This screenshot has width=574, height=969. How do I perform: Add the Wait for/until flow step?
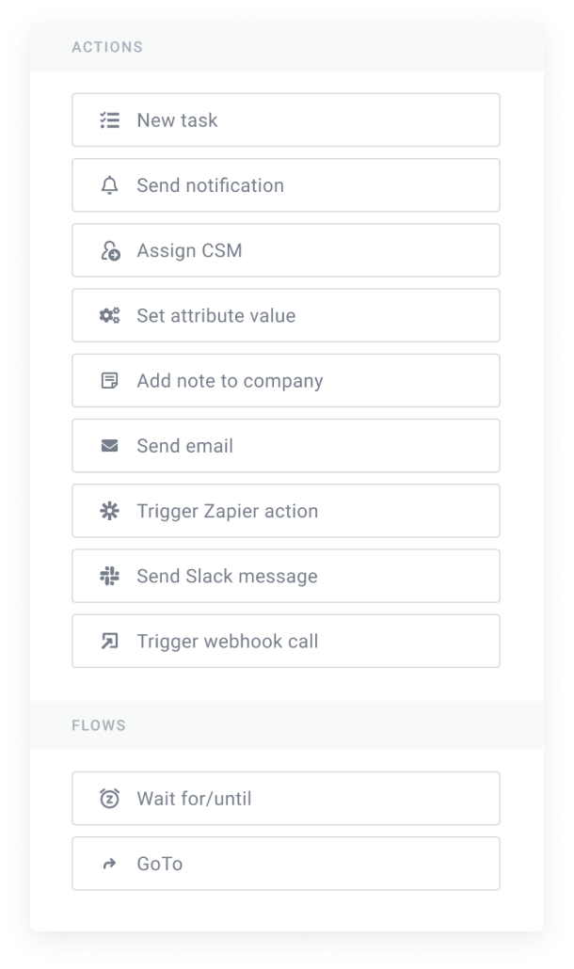coord(285,799)
